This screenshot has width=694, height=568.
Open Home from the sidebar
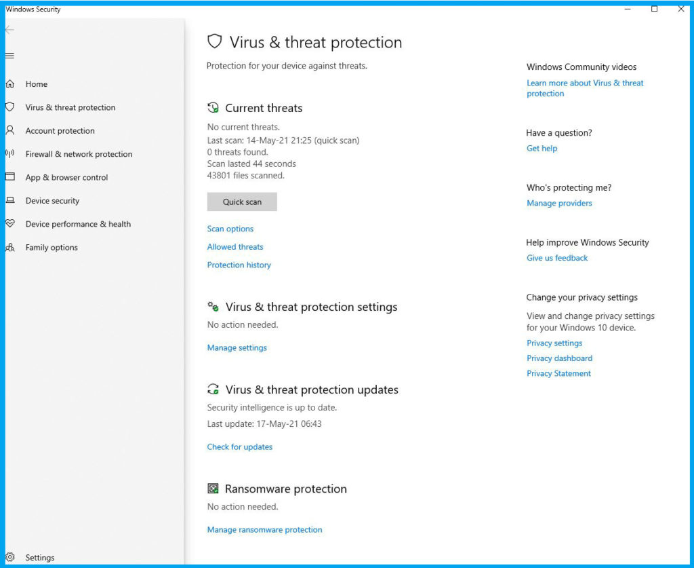[37, 83]
